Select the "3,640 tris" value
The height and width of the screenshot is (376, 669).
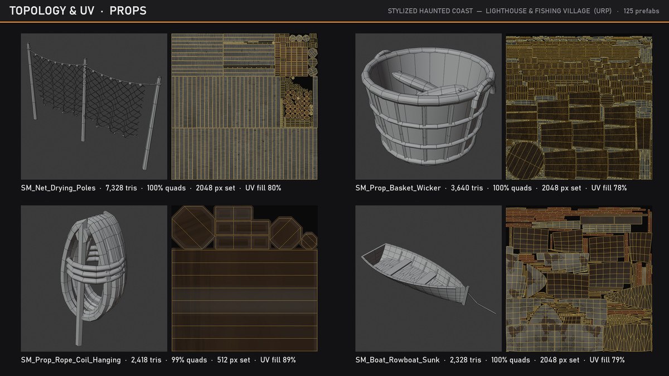coord(467,188)
